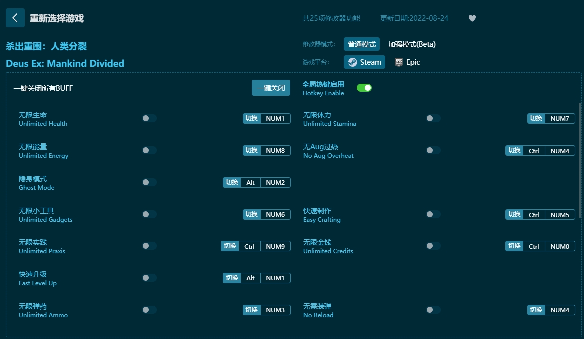Enable Unlimited Credits toggle

(433, 246)
